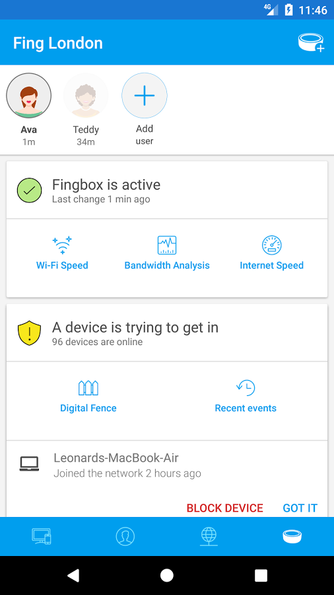Tap the green Fingbox active checkmark
Screen dimensions: 334x595
pyautogui.click(x=29, y=190)
